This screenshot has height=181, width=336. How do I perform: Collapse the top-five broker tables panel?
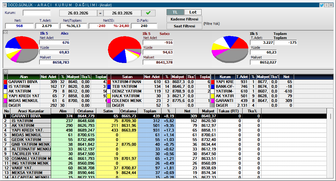click(x=5, y=71)
